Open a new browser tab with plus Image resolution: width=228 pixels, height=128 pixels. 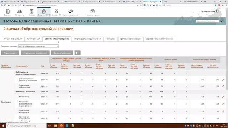point(205,2)
